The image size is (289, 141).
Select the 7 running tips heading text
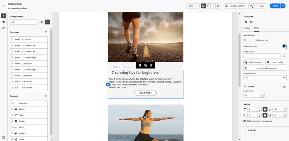coord(135,73)
